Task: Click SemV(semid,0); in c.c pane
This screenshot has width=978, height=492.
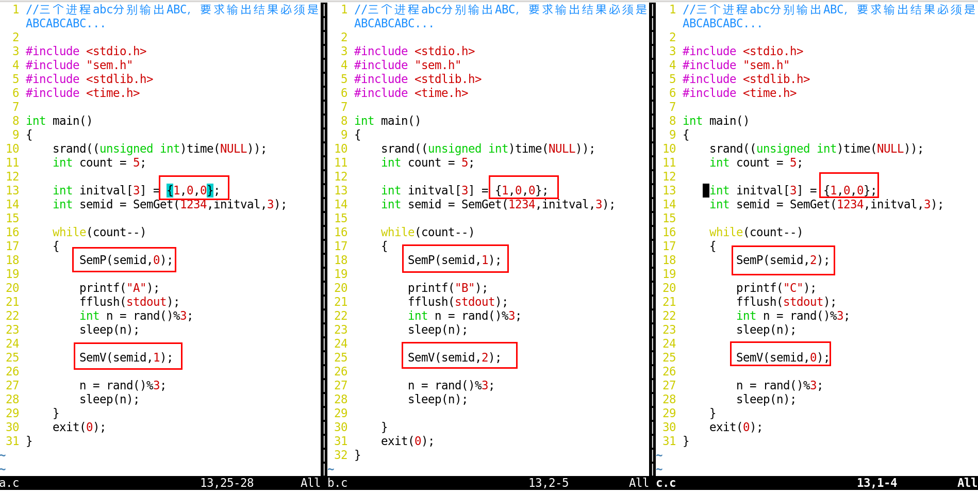Action: (783, 357)
